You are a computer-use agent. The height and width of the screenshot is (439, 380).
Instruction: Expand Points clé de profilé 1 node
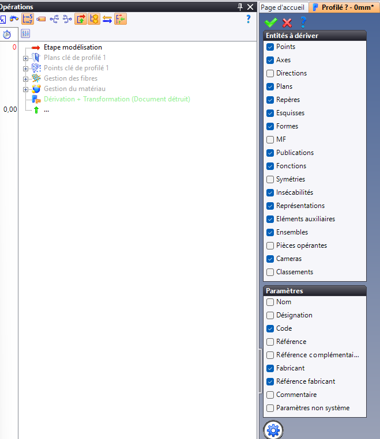pos(25,69)
